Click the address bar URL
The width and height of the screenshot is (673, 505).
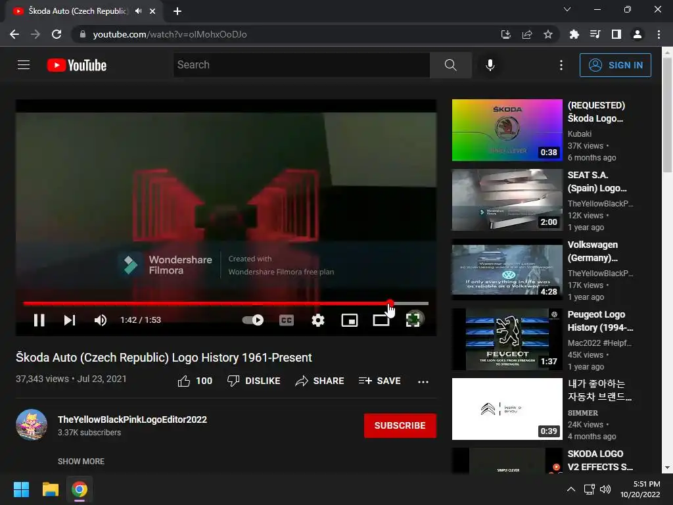[170, 34]
